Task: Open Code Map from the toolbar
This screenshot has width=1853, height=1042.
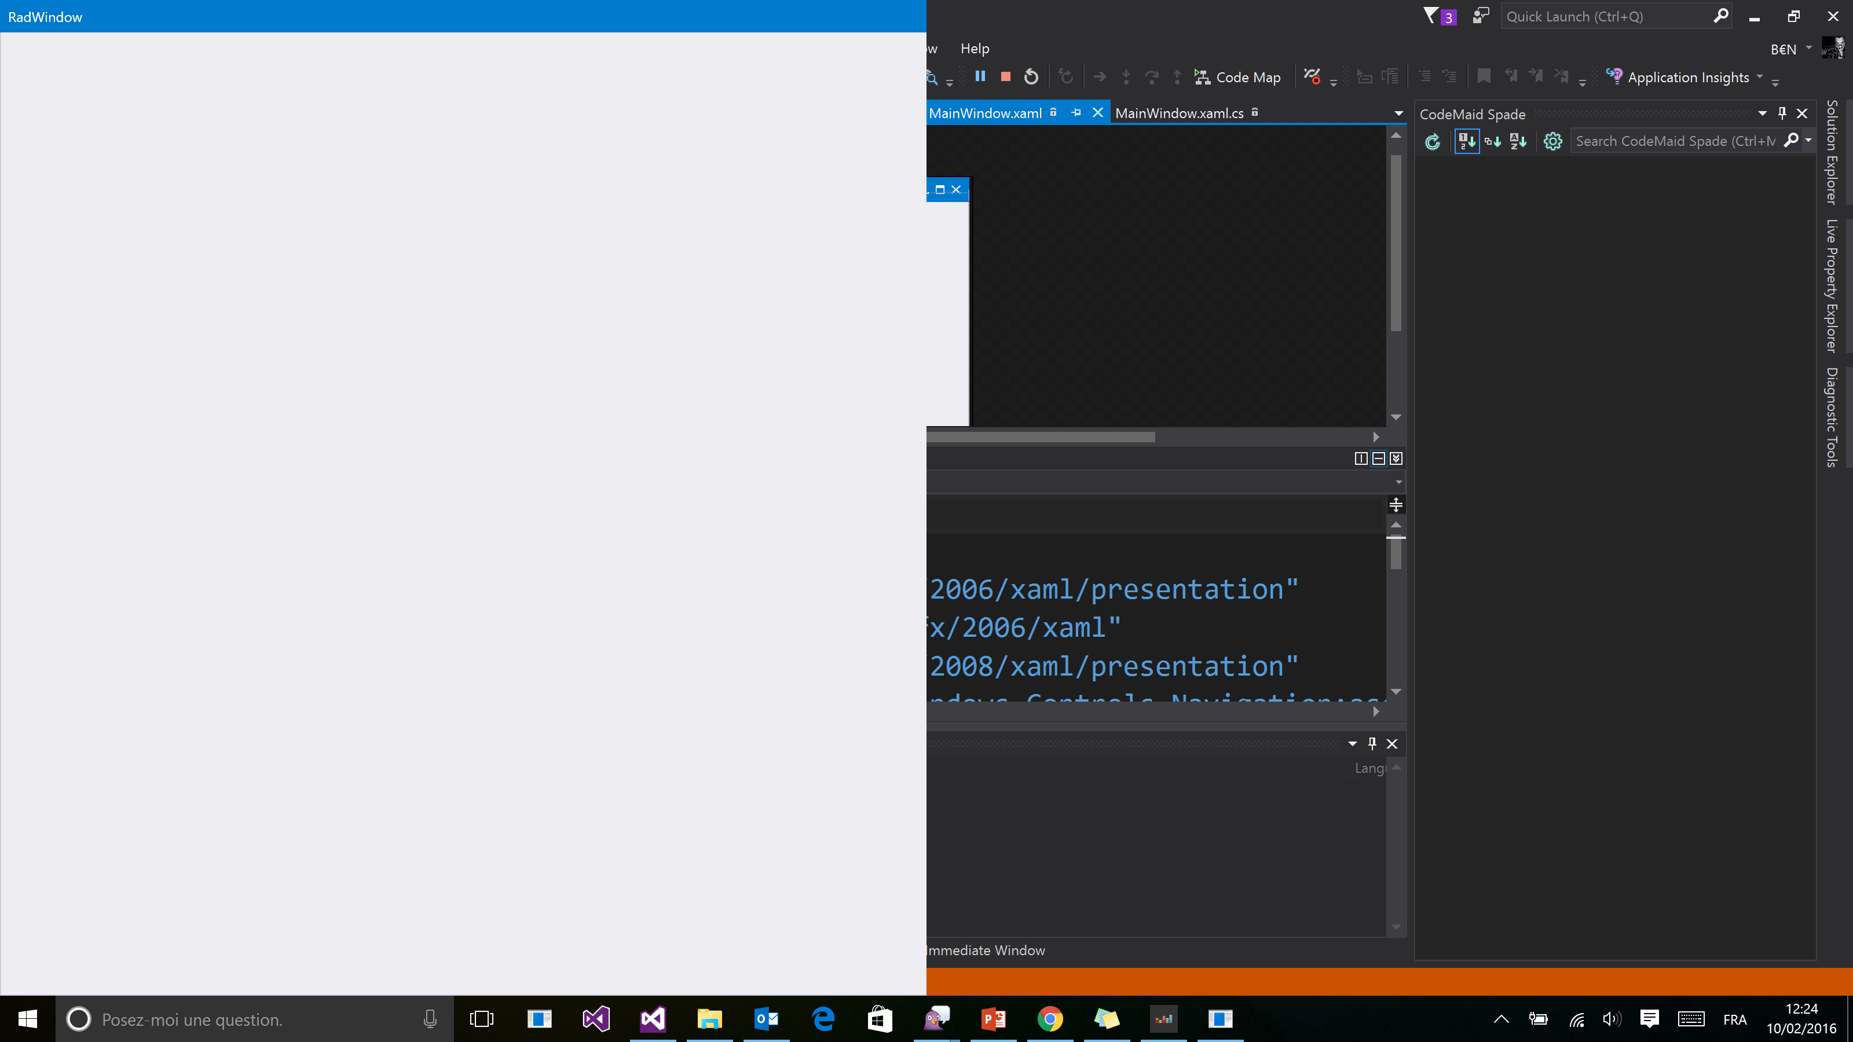Action: point(1238,77)
